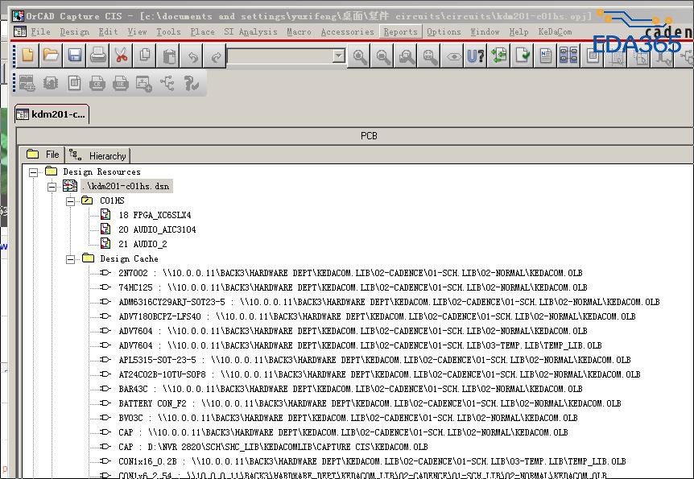Screen dimensions: 694x479
Task: Run design rules check icon
Action: click(x=523, y=56)
